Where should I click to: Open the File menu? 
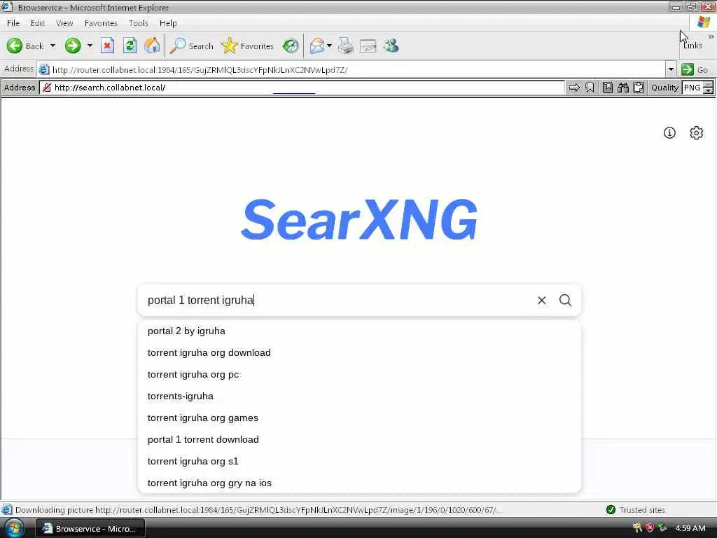[x=13, y=23]
